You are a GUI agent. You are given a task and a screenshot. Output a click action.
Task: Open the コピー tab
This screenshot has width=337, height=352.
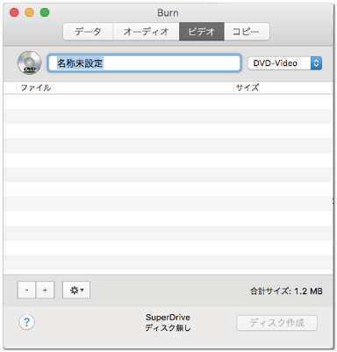pyautogui.click(x=247, y=32)
